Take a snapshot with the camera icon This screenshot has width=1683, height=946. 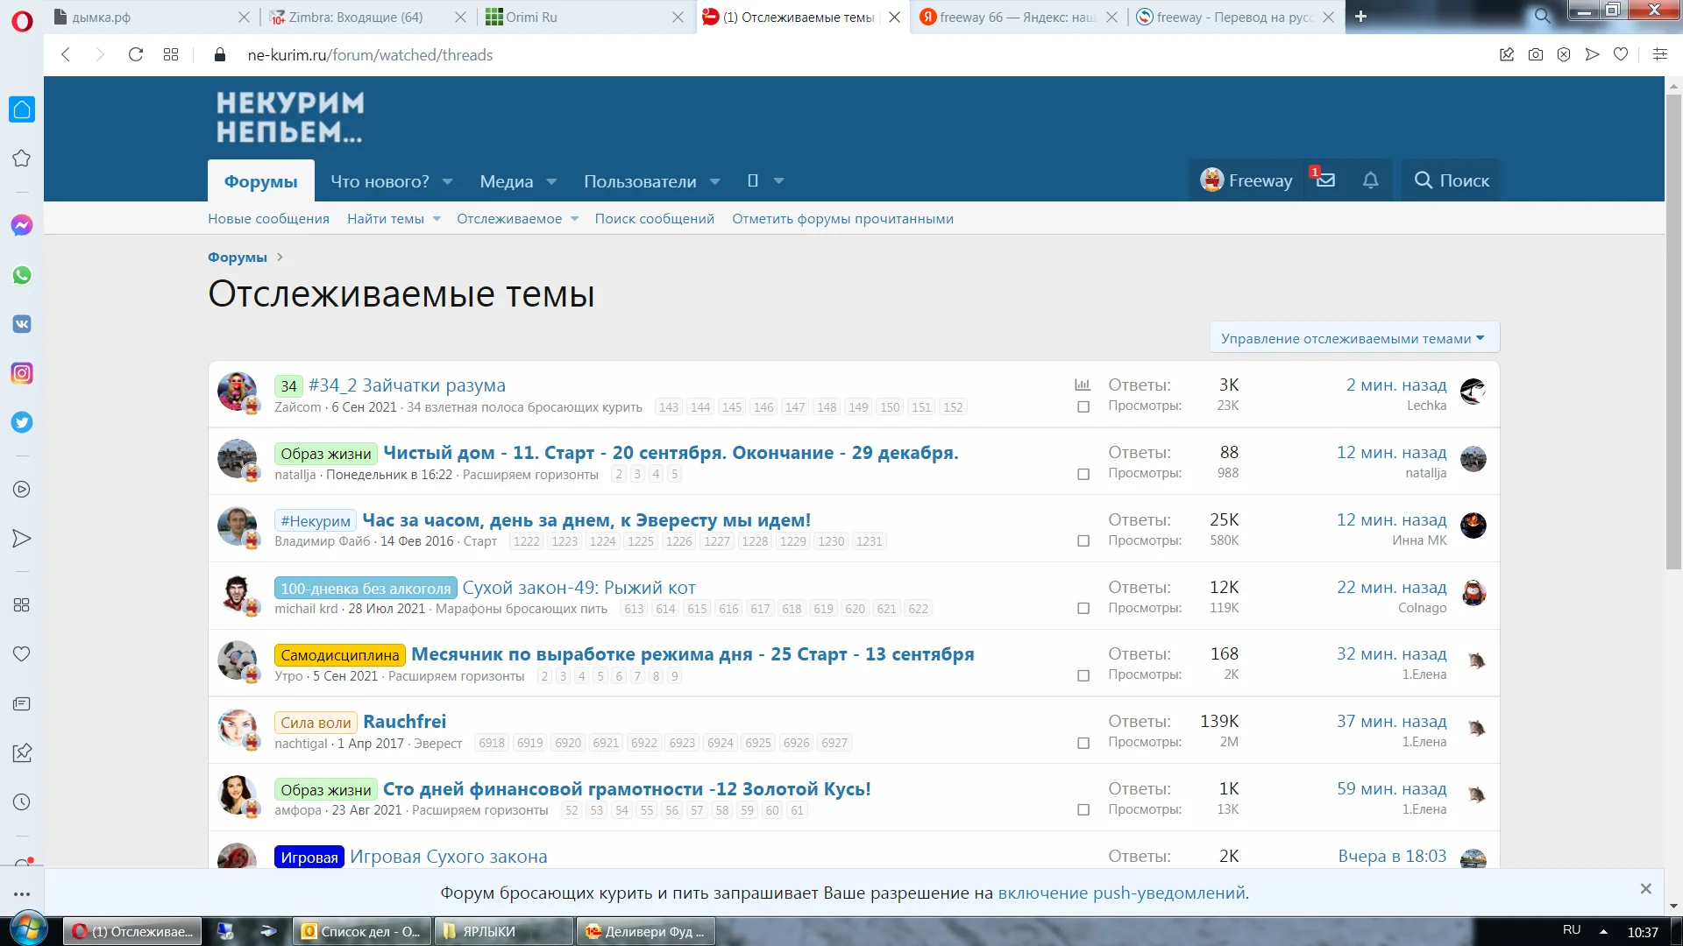point(1535,54)
